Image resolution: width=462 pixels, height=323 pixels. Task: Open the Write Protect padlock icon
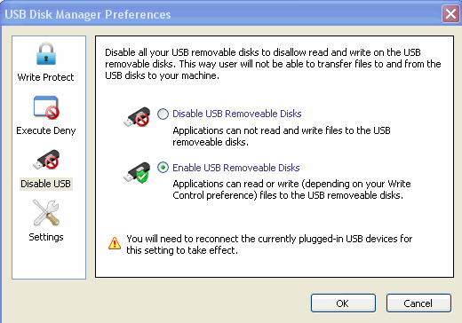coord(46,53)
